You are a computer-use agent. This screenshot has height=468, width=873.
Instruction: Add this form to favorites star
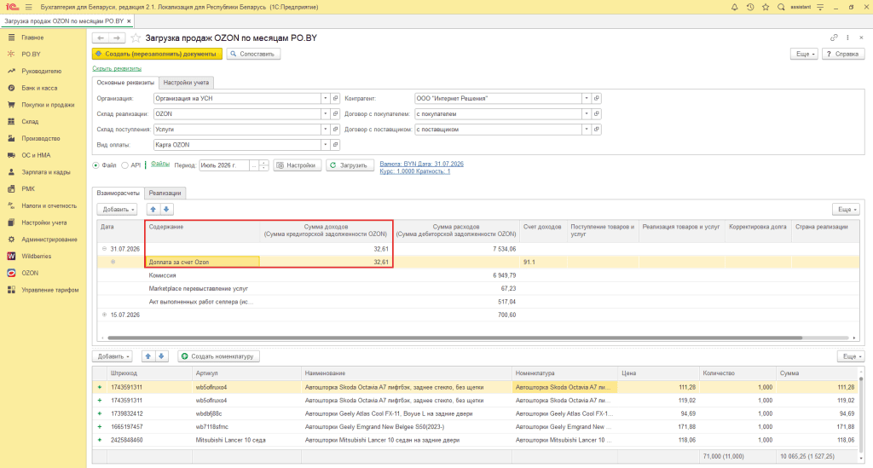pyautogui.click(x=136, y=38)
